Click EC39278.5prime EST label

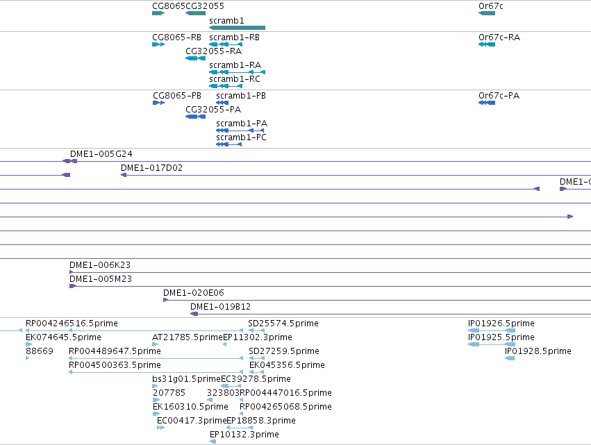(x=256, y=379)
